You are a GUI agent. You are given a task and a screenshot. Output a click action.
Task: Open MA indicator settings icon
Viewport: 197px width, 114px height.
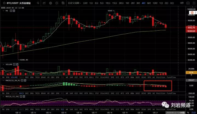[x=11, y=11]
